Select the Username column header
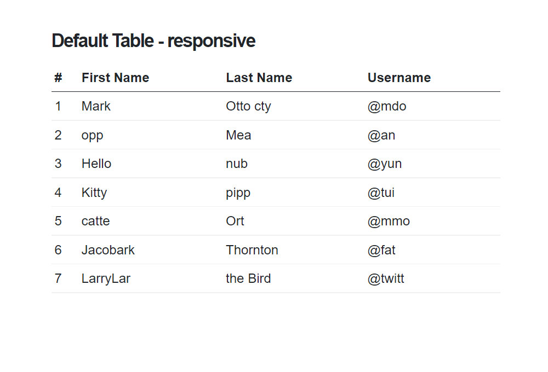Viewport: 548px width, 372px height. 399,78
